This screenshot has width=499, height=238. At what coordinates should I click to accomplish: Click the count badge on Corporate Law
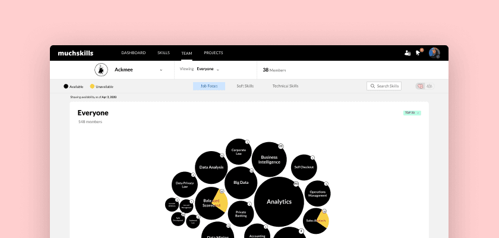pyautogui.click(x=247, y=142)
